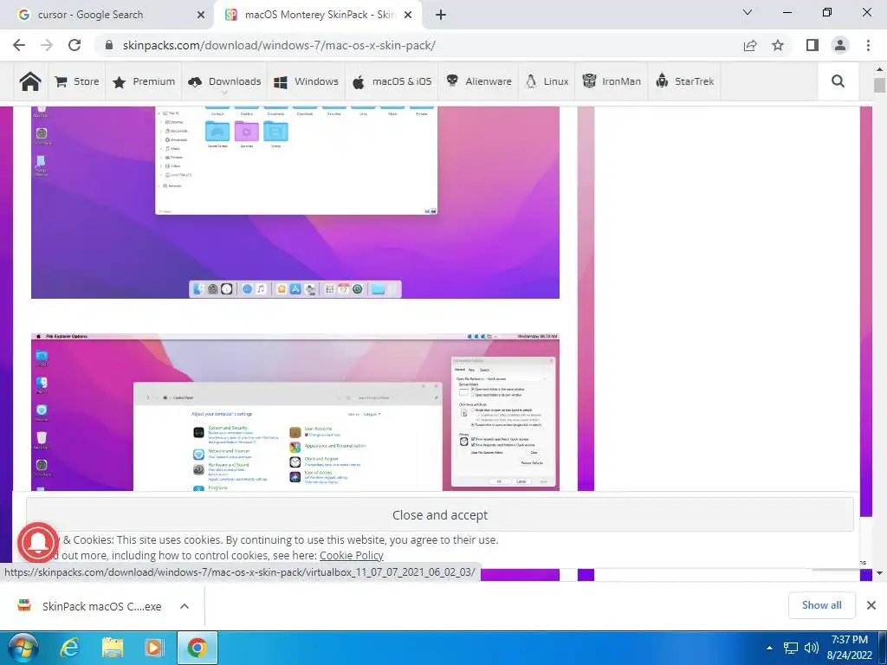887x665 pixels.
Task: Open the Chrome side panel
Action: 813,45
